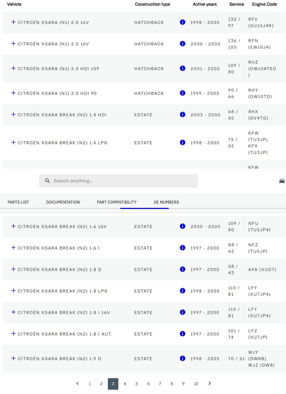286x394 pixels.
Task: Select engine code LFZ (XU7JP)
Action: tap(258, 334)
